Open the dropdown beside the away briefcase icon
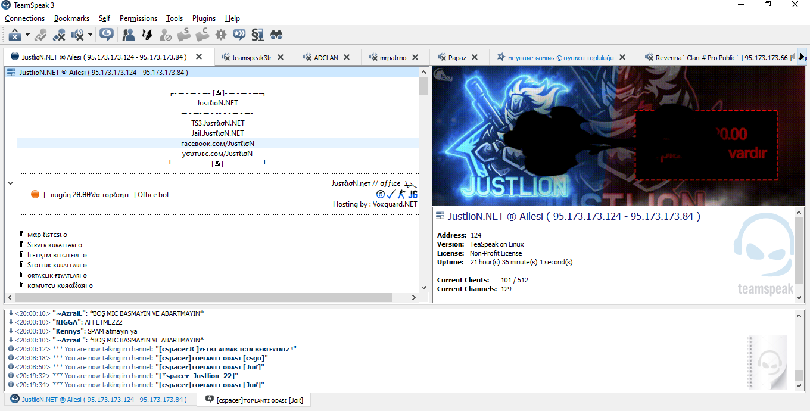 pyautogui.click(x=27, y=35)
